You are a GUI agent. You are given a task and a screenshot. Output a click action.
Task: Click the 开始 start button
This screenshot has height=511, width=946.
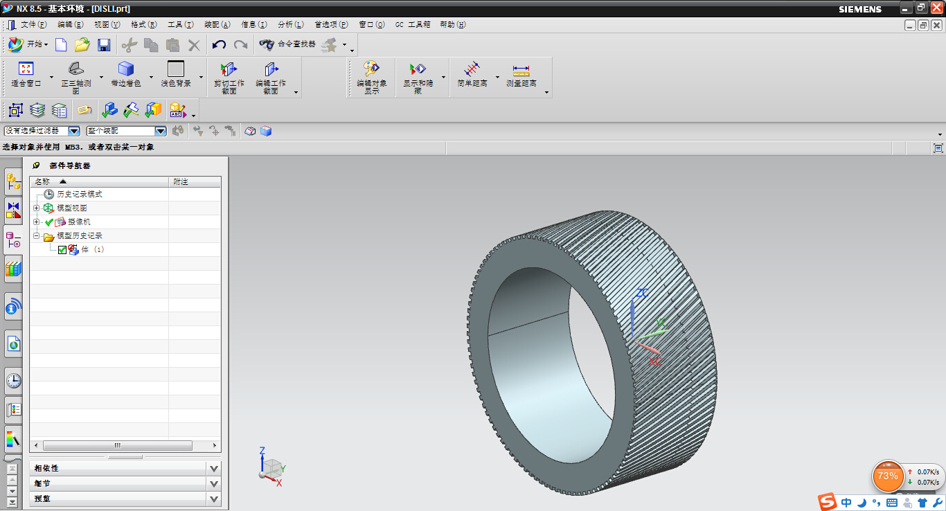[28, 44]
